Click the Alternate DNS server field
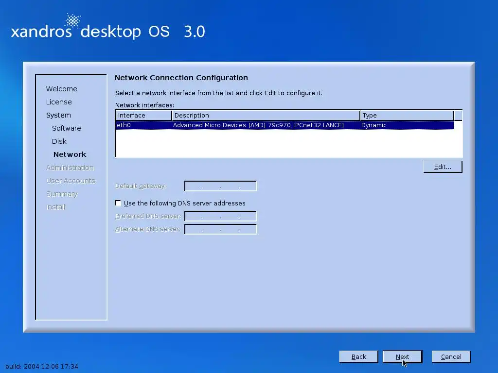 click(220, 229)
